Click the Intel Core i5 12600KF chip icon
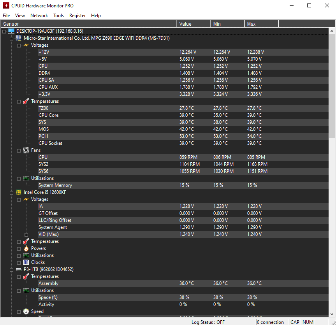 [19, 192]
